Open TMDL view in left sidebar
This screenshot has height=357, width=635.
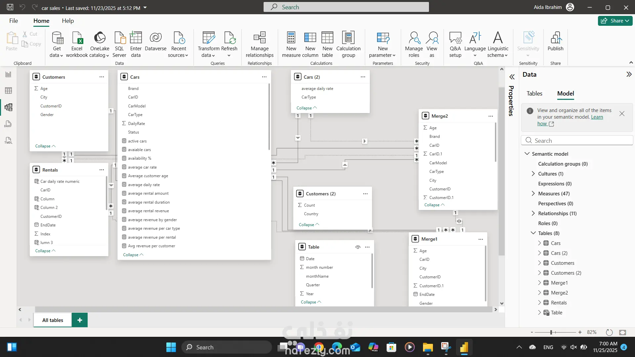(8, 140)
